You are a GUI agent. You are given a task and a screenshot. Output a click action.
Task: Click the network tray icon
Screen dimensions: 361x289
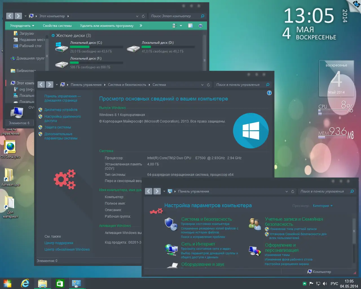point(318,284)
